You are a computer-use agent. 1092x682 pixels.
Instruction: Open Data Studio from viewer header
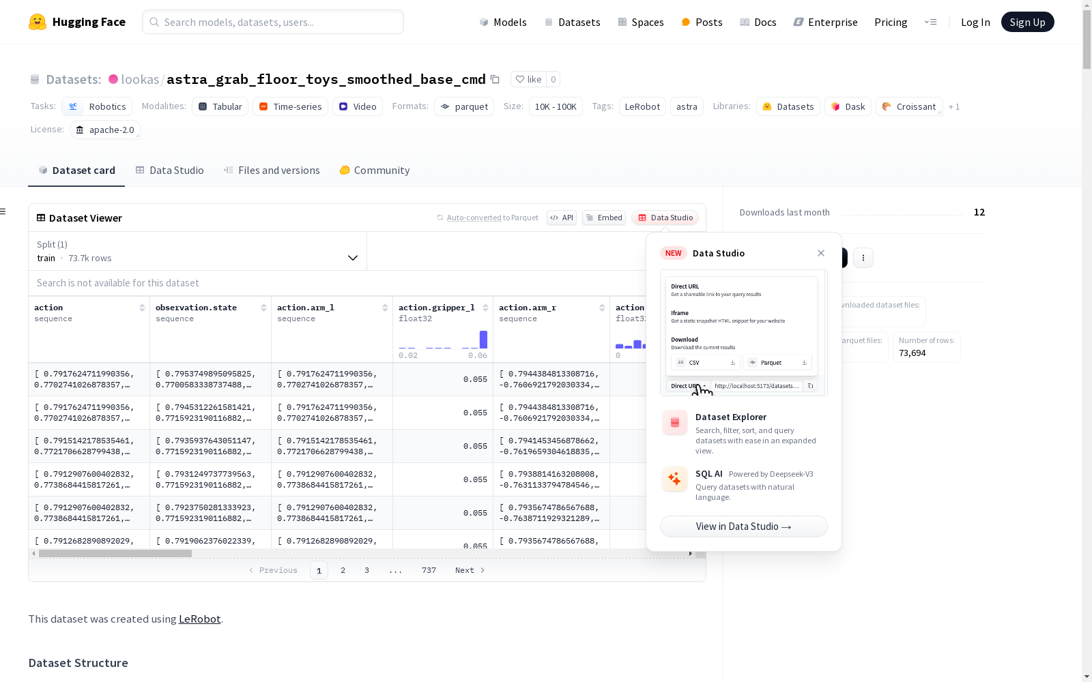click(x=665, y=218)
